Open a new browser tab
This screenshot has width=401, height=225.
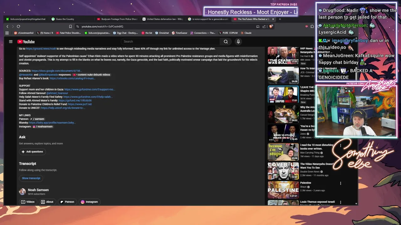(280, 19)
